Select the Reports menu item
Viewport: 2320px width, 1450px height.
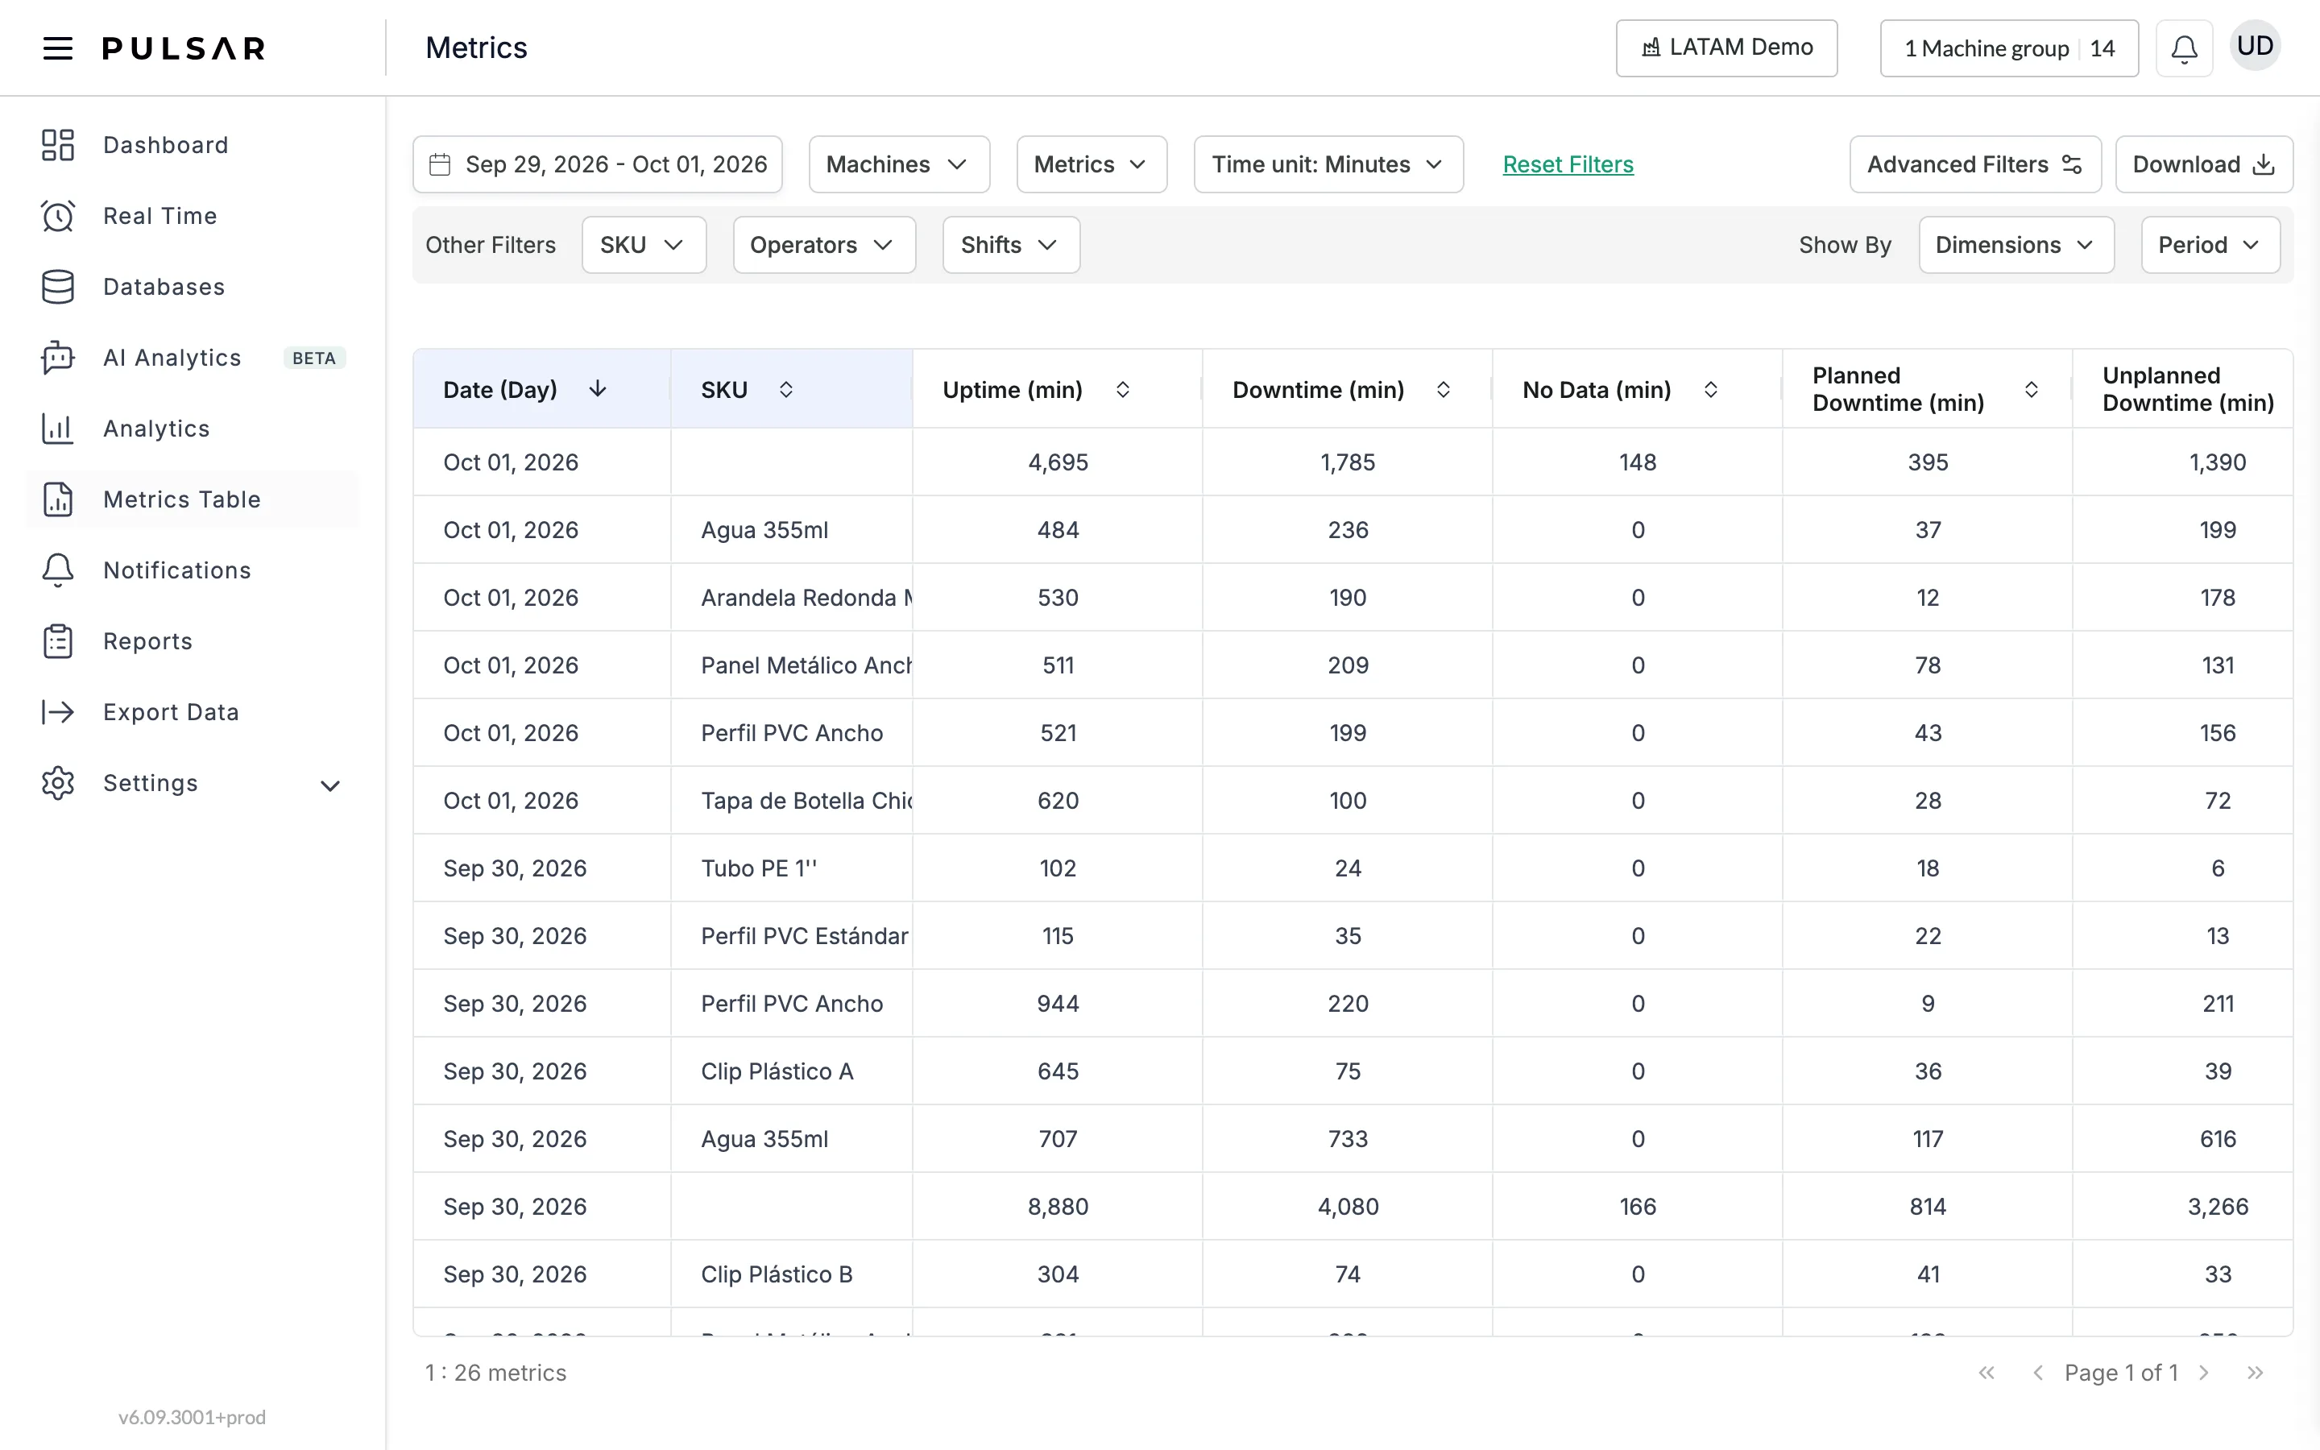pos(192,641)
